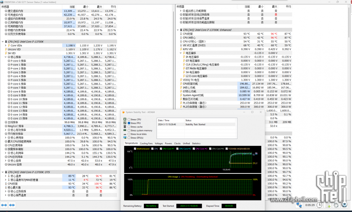Click the Status column header in AIDA64 log
This screenshot has height=212, width=352.
210,121
